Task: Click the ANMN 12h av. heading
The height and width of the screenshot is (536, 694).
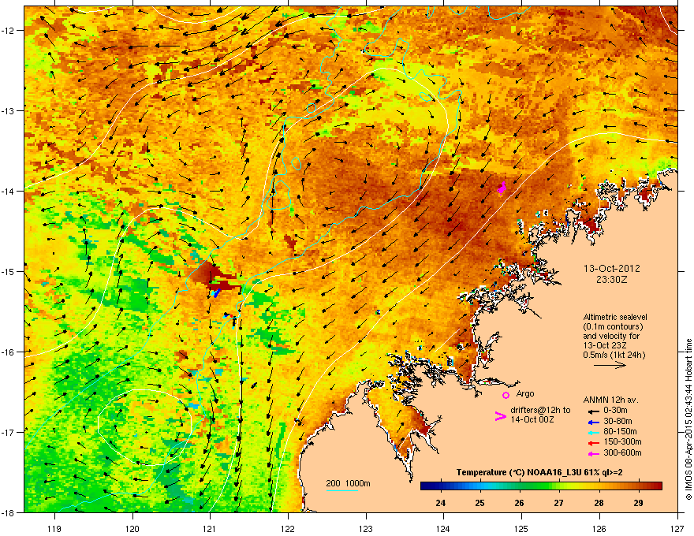Action: click(x=610, y=400)
